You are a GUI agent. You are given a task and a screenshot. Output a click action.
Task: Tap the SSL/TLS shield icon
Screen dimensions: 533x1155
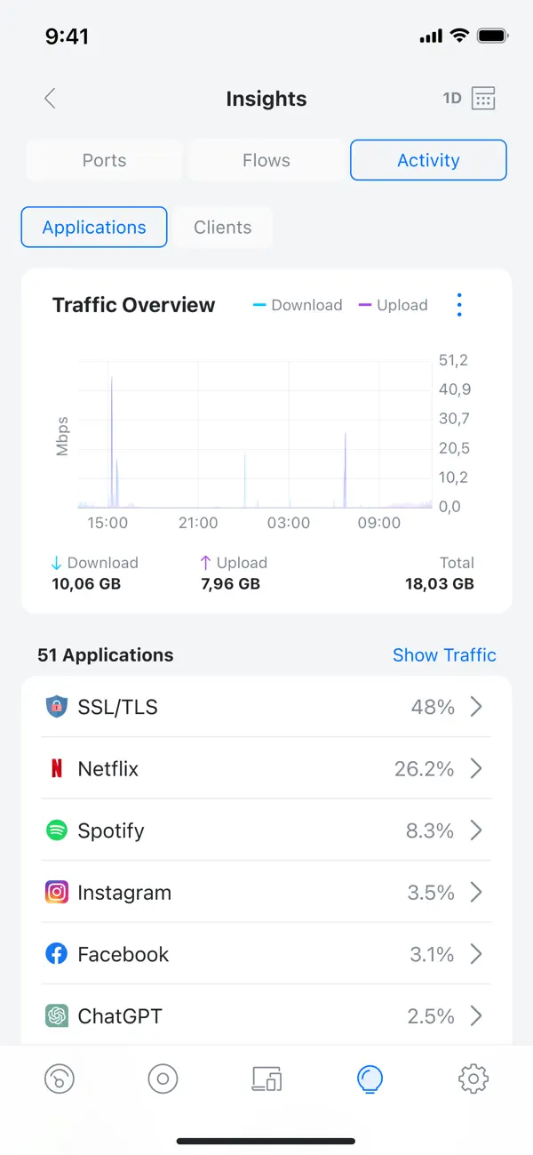(55, 706)
